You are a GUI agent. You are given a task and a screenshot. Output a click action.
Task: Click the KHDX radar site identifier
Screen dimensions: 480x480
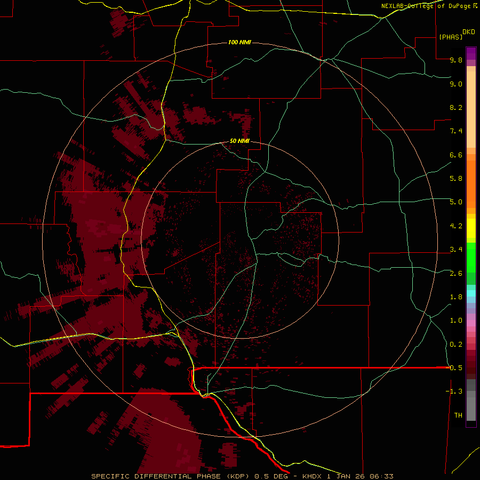[312, 476]
